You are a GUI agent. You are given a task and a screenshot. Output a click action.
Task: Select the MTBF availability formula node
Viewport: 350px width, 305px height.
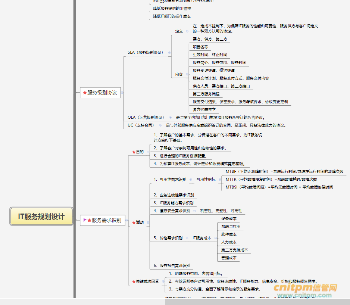click(284, 172)
